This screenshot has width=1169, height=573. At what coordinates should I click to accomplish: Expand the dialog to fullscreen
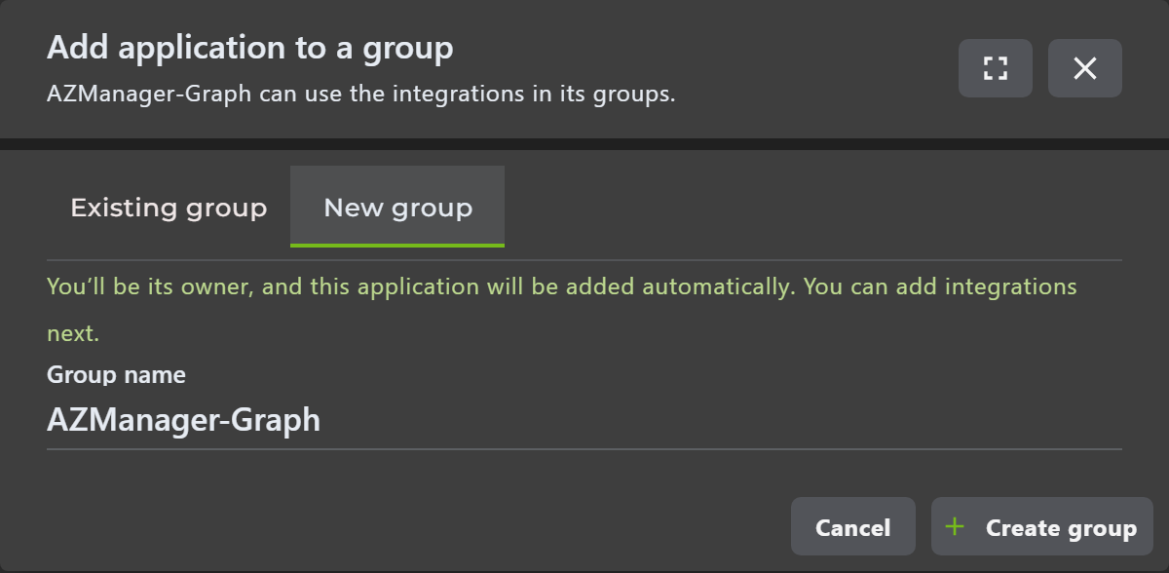point(995,68)
